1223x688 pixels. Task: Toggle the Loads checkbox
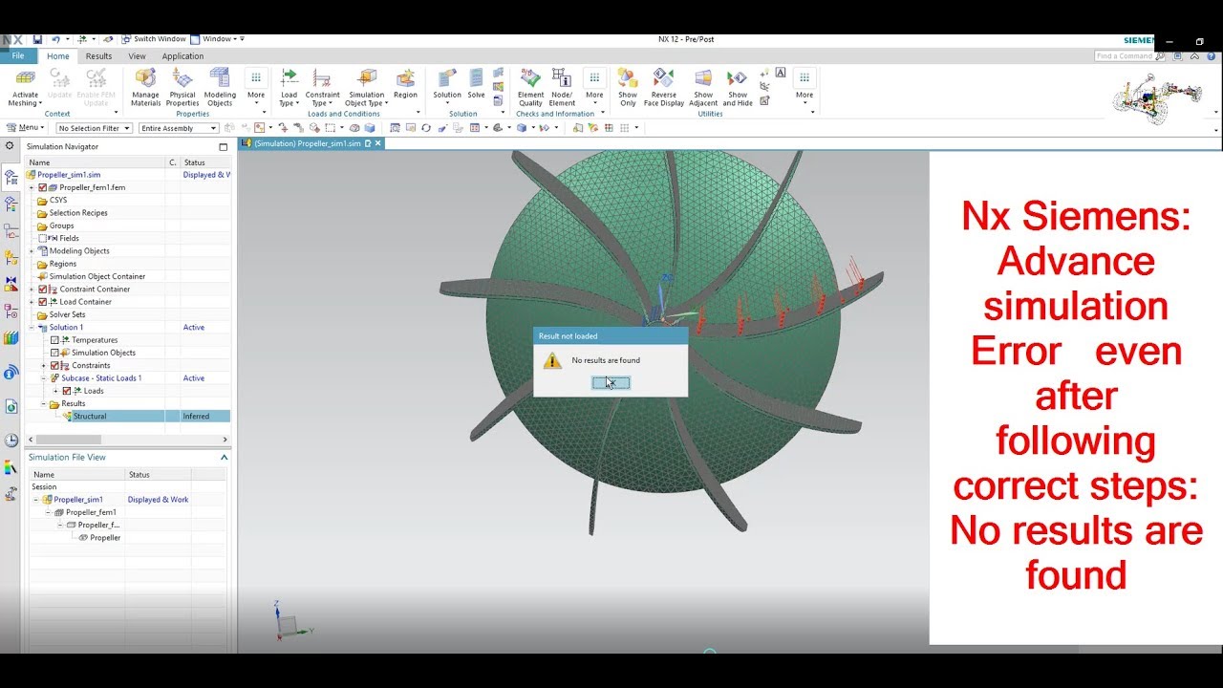coord(67,391)
